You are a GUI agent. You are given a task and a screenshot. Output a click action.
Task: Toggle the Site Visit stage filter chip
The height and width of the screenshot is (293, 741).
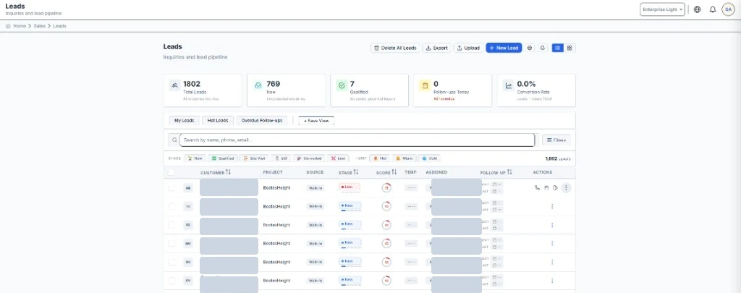coord(254,158)
